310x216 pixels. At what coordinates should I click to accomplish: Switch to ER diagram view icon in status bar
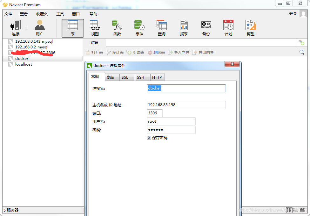[x=302, y=210]
